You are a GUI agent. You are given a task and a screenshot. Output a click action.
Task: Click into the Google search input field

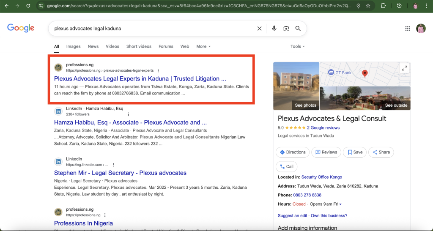tap(155, 28)
